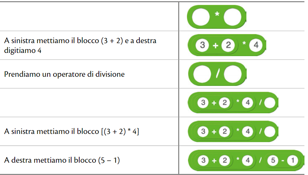
Task: Click the plus sign in block beside "digitiamo 4"
Action: (x=215, y=45)
